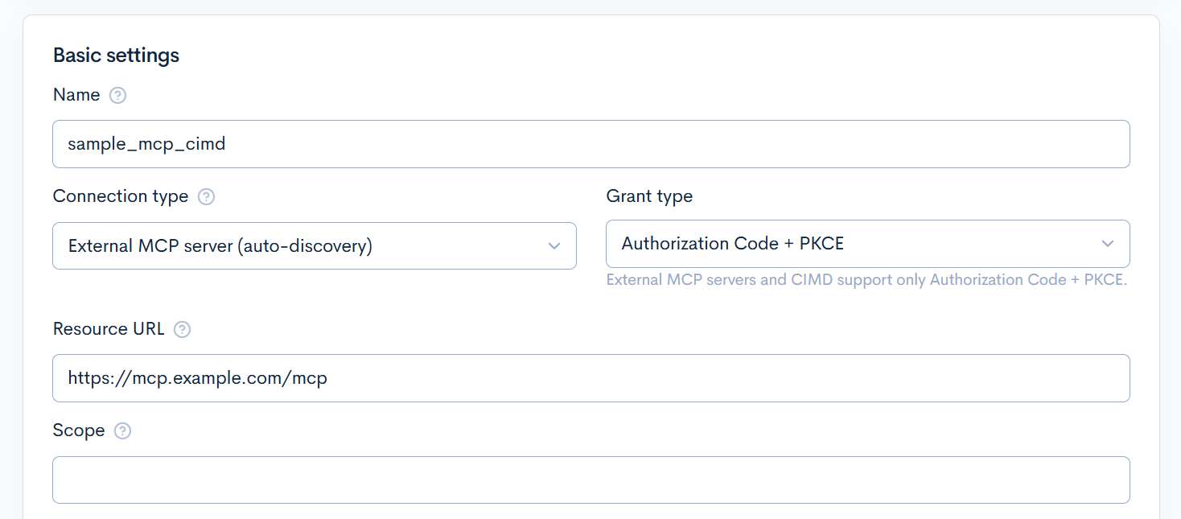Screen dimensions: 1181x519
Task: Focus the Resource URL input field
Action: 591,378
